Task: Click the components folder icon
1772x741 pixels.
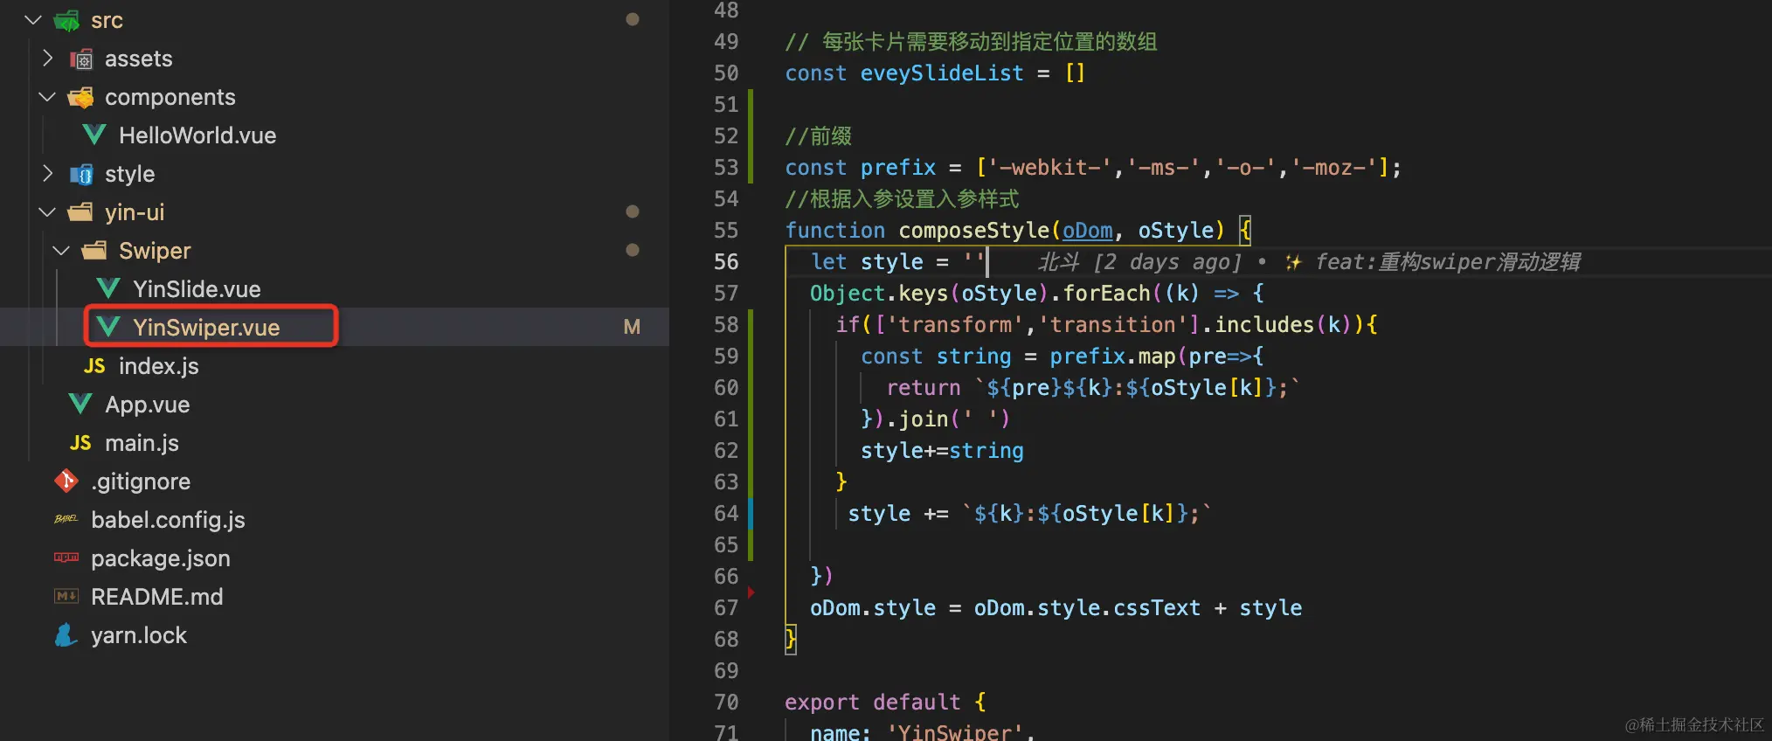Action: click(80, 97)
